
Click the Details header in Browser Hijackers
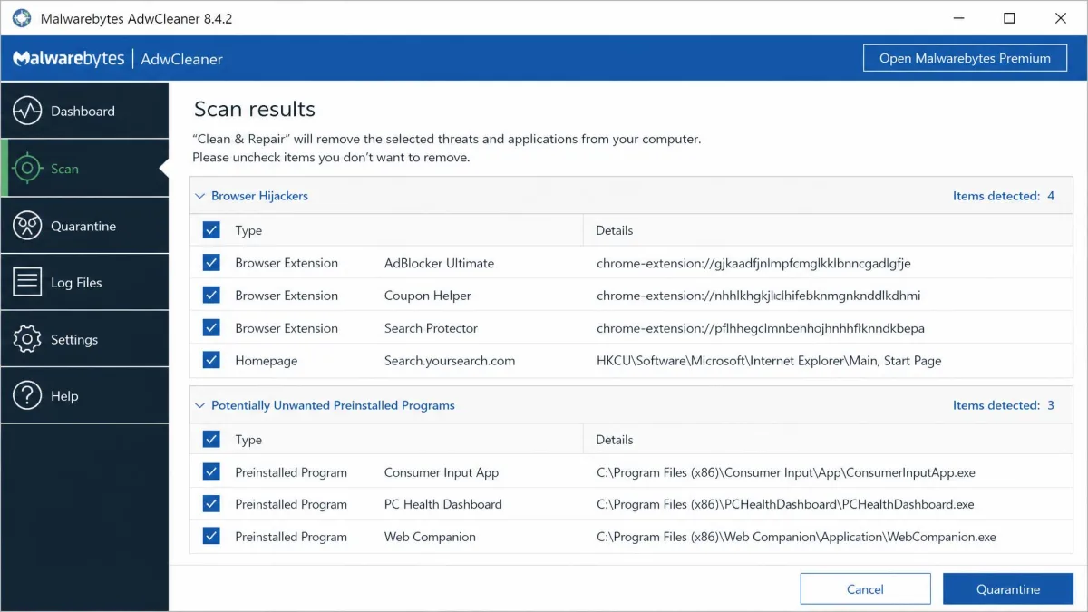[615, 230]
